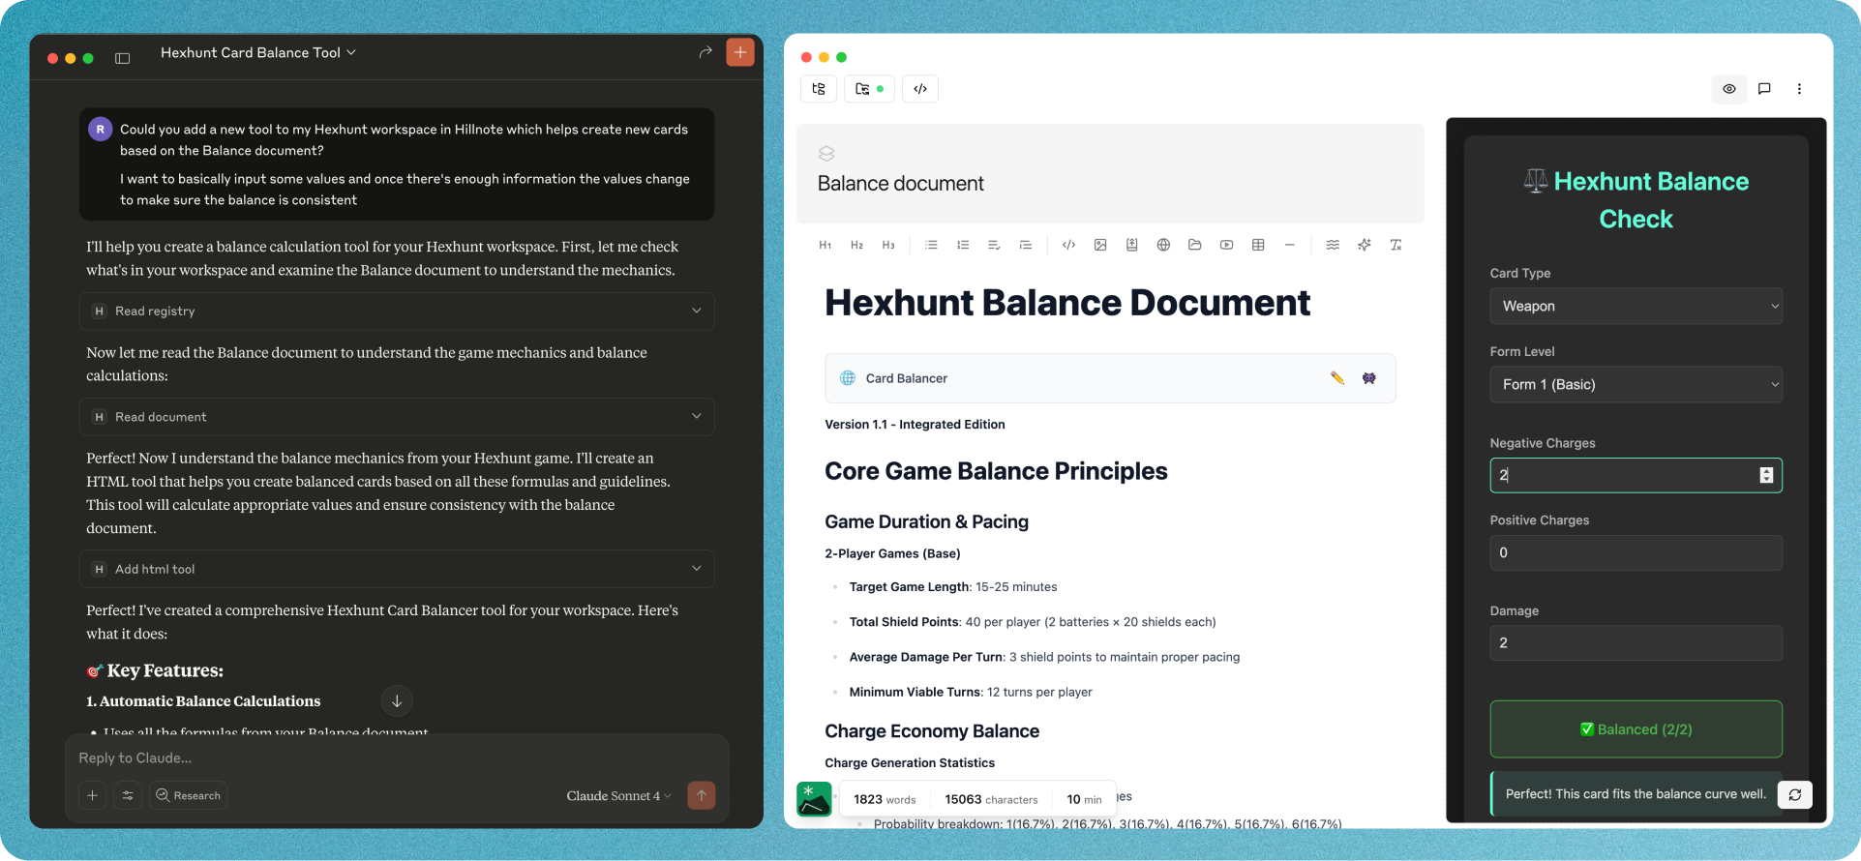This screenshot has width=1861, height=861.
Task: Click the AI sparkle icon
Action: (1365, 245)
